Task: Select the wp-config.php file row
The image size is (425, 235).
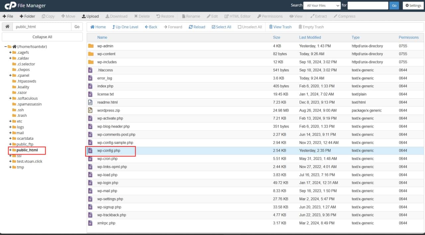Action: (x=256, y=151)
